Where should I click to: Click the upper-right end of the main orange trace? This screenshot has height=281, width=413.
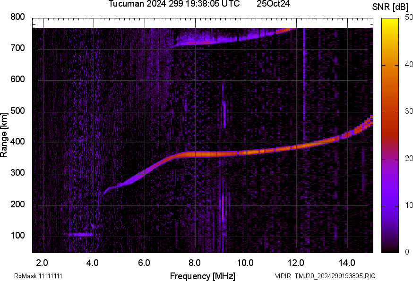tap(370, 119)
